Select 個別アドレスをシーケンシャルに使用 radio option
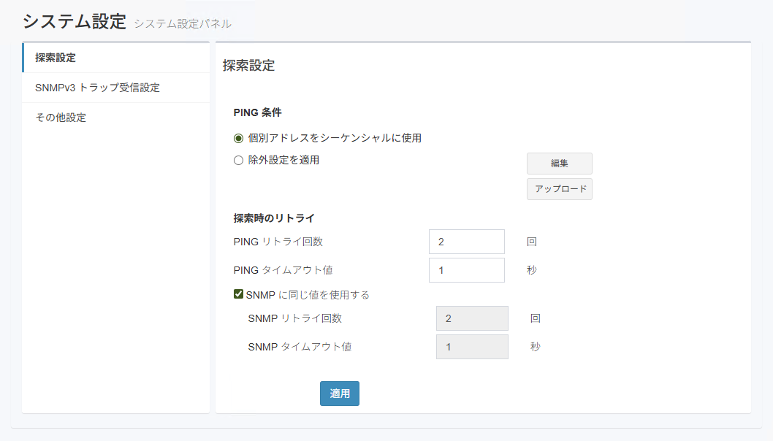The width and height of the screenshot is (773, 441). 238,138
